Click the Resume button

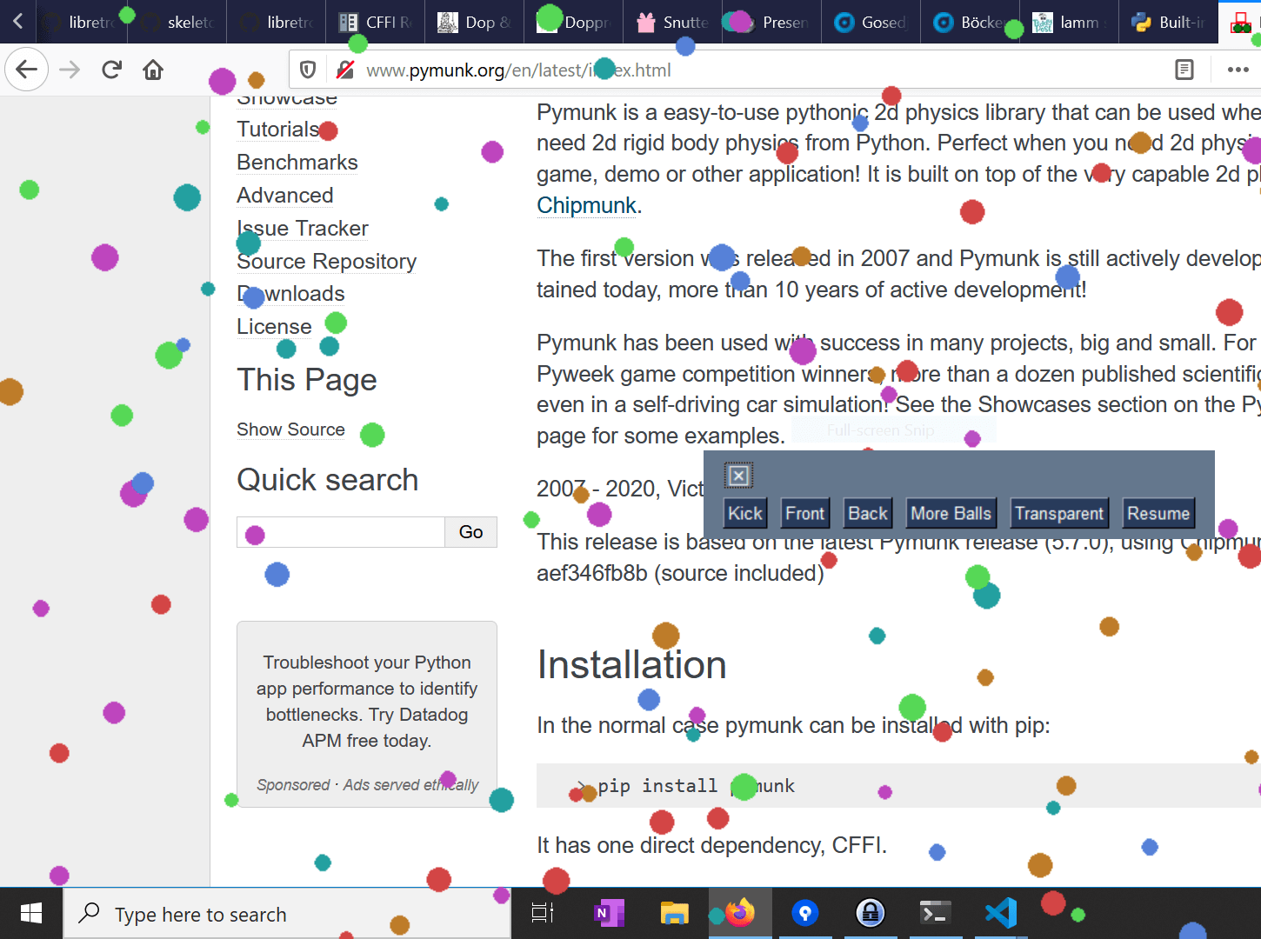(1158, 513)
